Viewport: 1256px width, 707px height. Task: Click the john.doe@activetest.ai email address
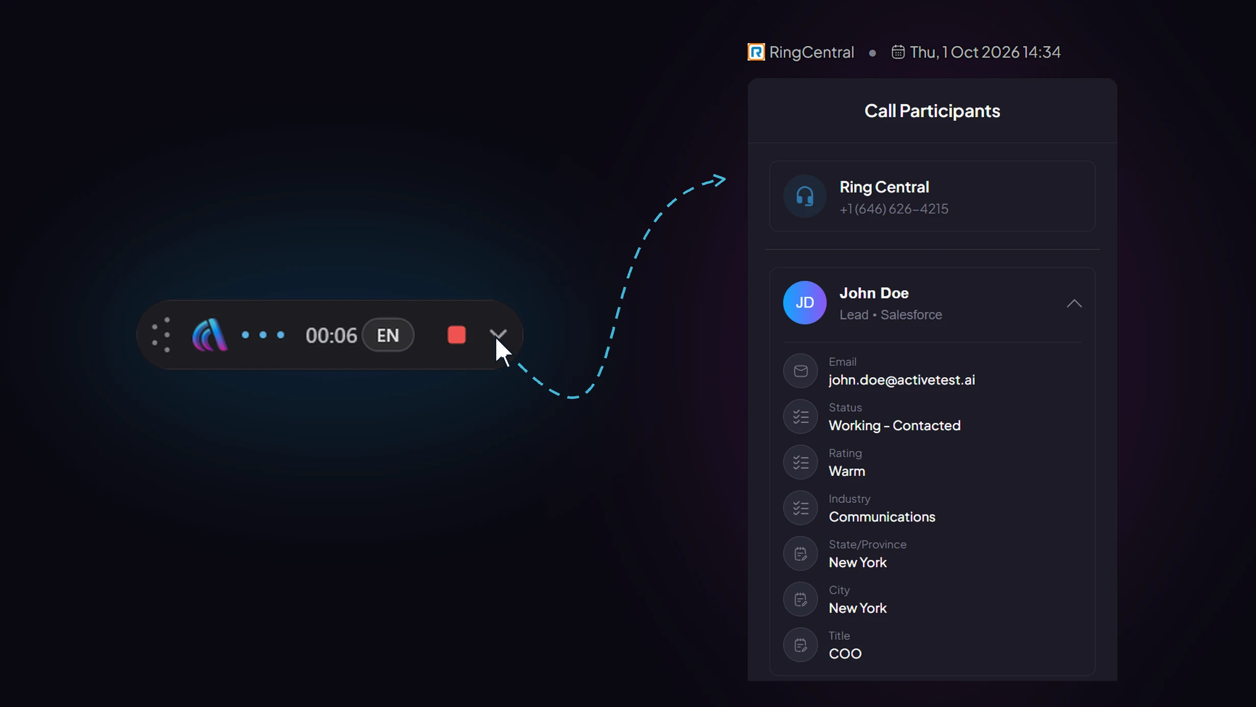(x=902, y=380)
